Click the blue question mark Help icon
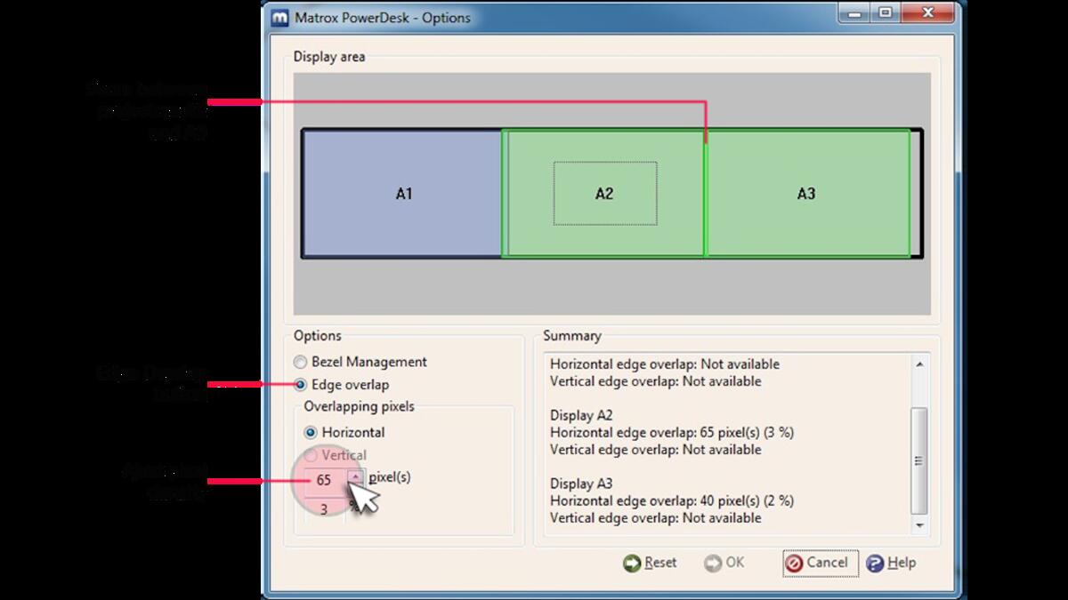 pyautogui.click(x=875, y=564)
